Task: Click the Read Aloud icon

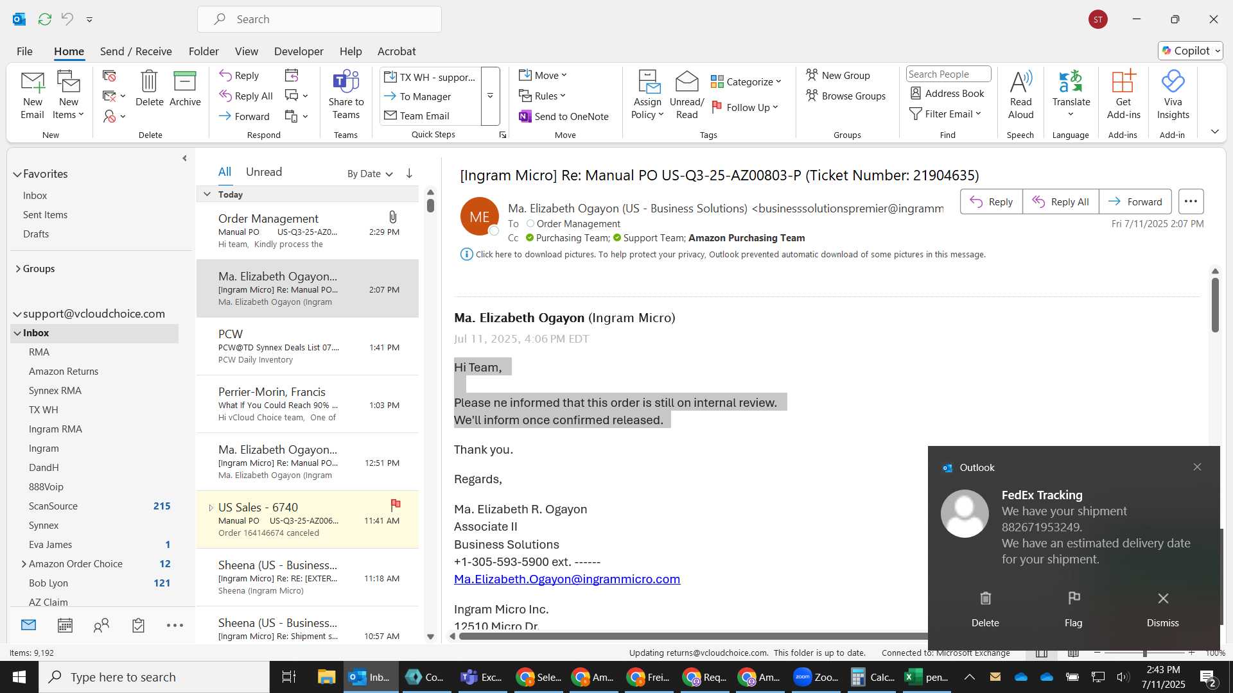Action: coord(1020,81)
